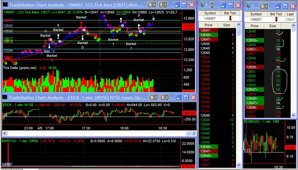Click the scroll-down arrow in the Time & Sales window with the Last column
This screenshot has height=170, width=298.
point(294,115)
